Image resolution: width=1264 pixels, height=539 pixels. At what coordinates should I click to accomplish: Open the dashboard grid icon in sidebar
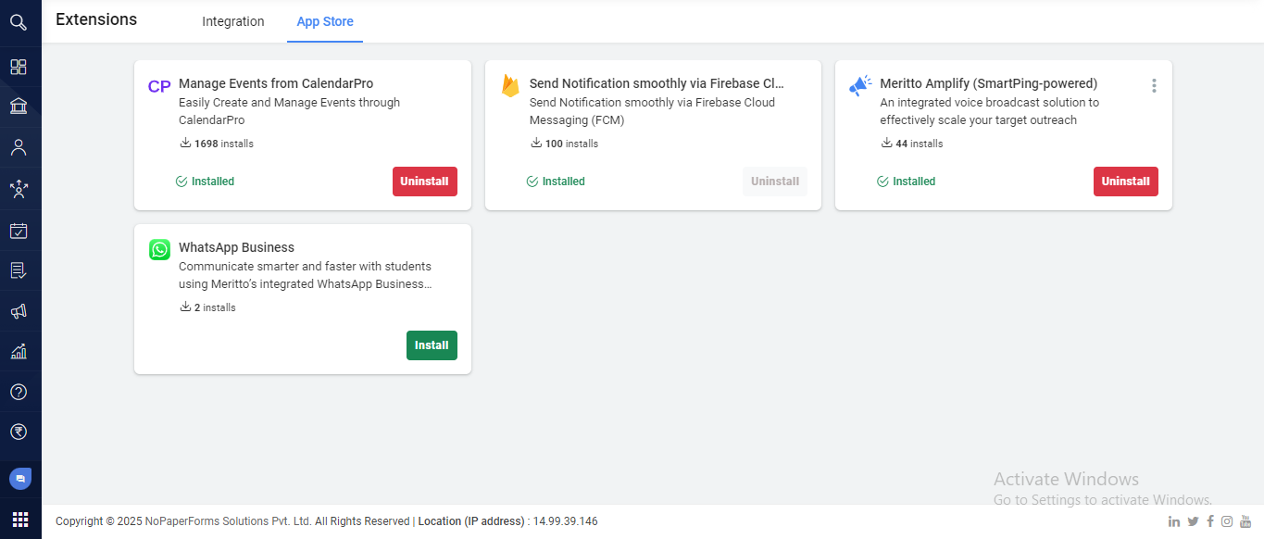(x=19, y=67)
